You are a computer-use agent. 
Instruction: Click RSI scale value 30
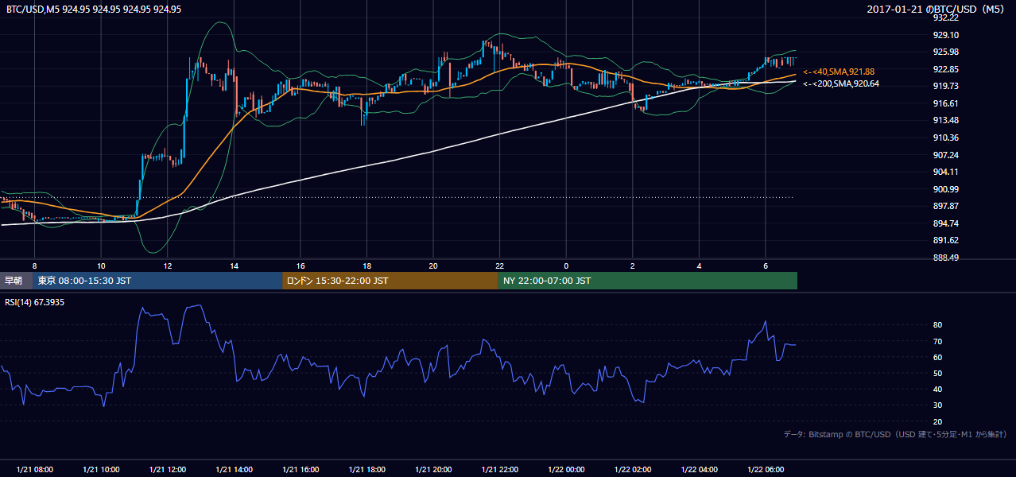click(938, 405)
